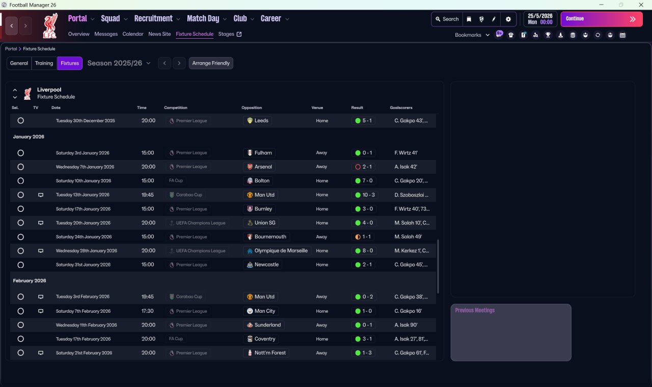The width and height of the screenshot is (652, 387).
Task: Expand the Recruitment menu chevron
Action: pos(178,19)
